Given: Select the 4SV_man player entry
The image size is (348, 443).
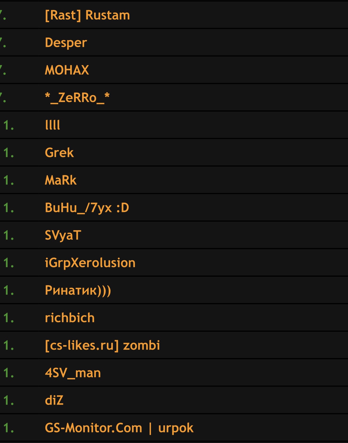Looking at the screenshot, I should [73, 373].
